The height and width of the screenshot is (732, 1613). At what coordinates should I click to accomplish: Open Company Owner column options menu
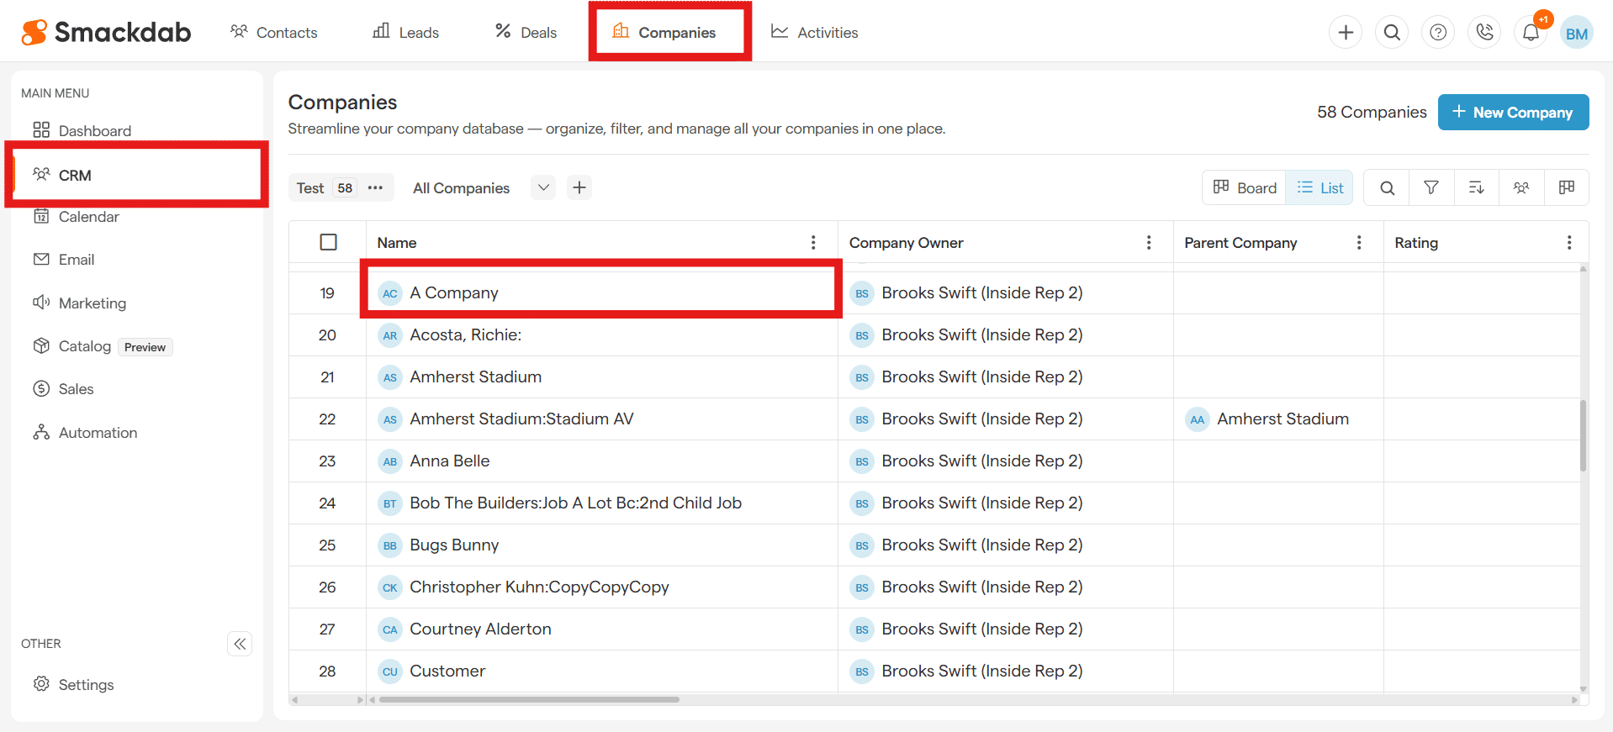click(1148, 243)
